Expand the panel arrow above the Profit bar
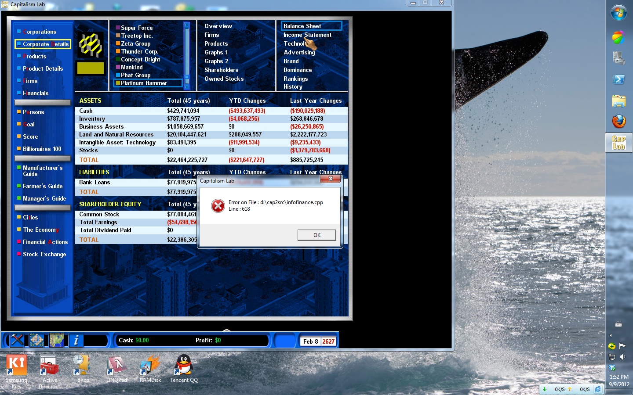633x395 pixels. pyautogui.click(x=226, y=330)
